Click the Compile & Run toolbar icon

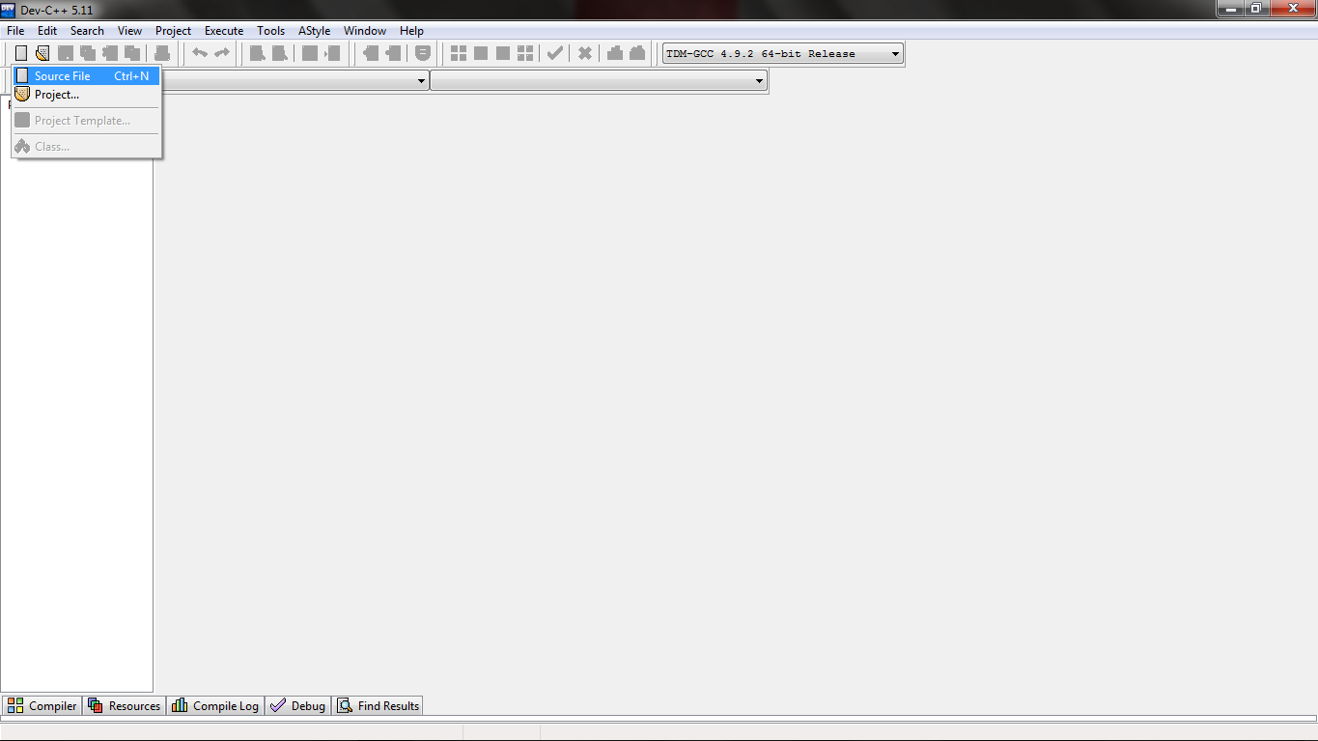[x=503, y=53]
